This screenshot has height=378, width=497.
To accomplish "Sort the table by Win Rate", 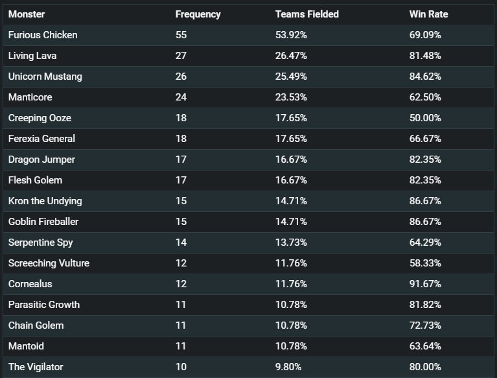I will 428,14.
